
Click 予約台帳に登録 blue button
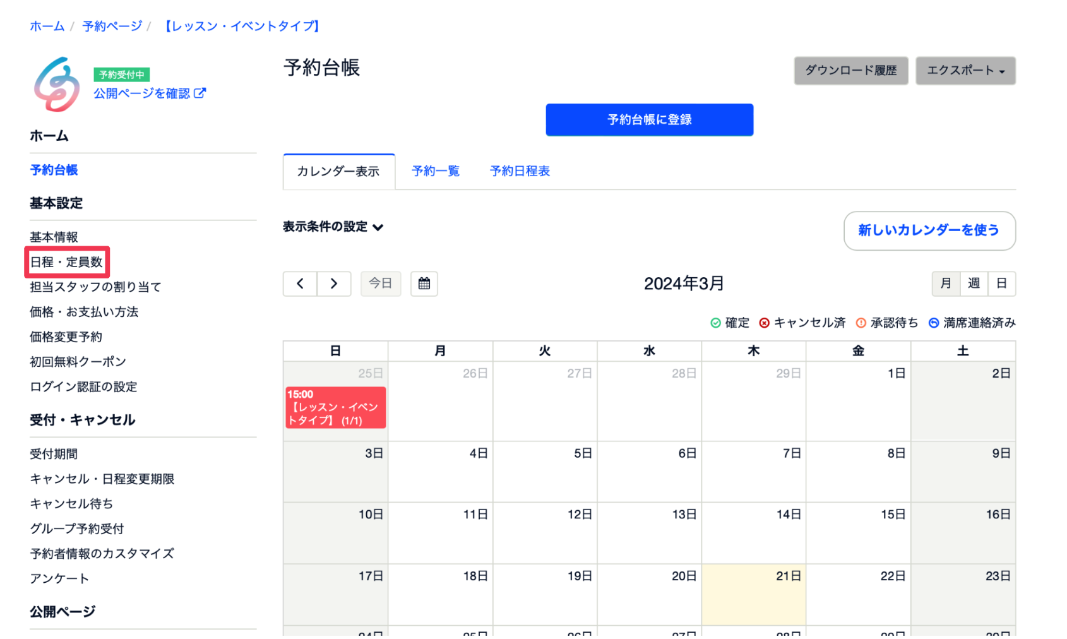coord(649,120)
